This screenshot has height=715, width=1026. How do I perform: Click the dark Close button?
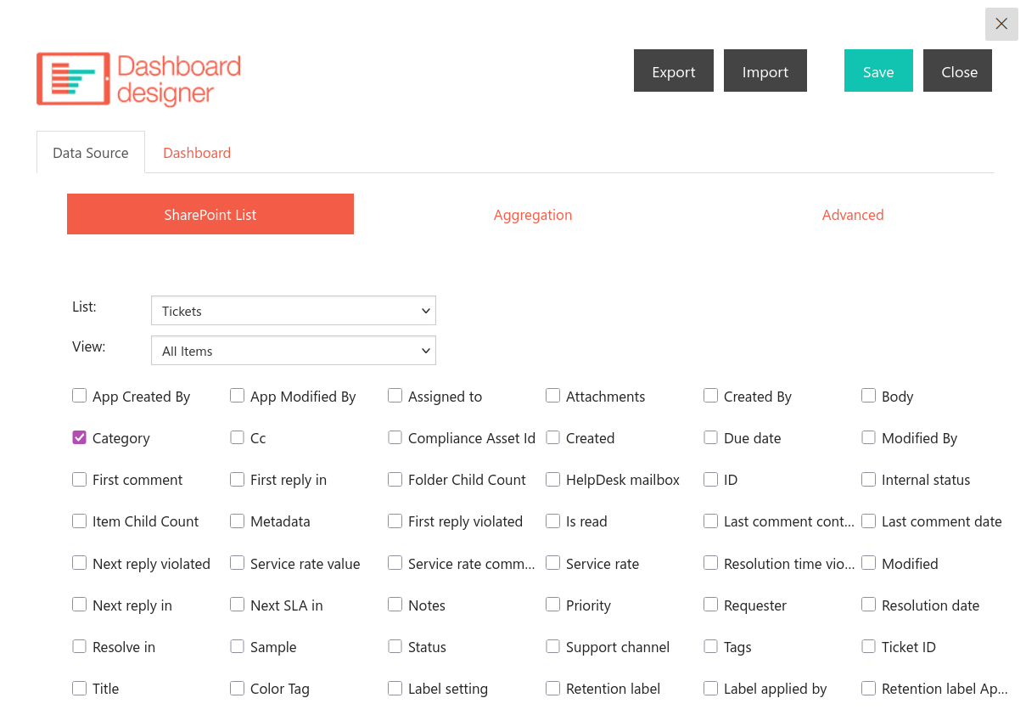[x=959, y=71]
